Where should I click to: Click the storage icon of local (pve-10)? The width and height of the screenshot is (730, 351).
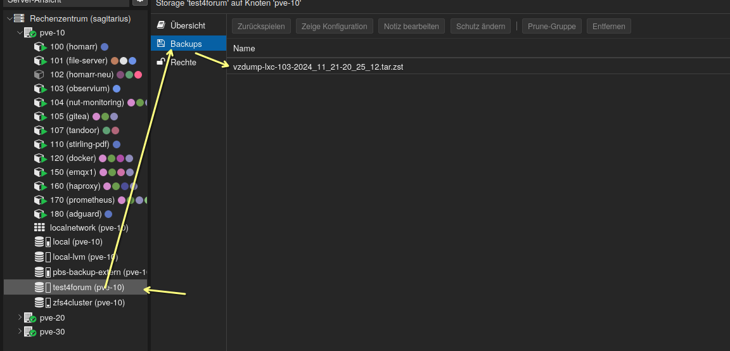click(x=42, y=241)
